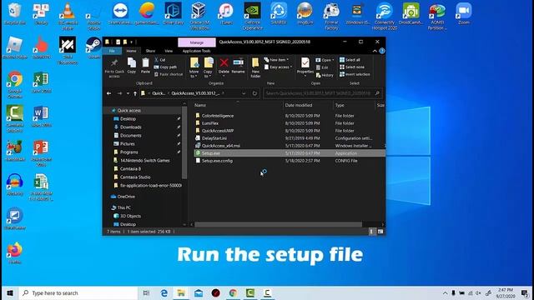The width and height of the screenshot is (534, 300).
Task: Click Invert selection in the ribbon
Action: 355,74
